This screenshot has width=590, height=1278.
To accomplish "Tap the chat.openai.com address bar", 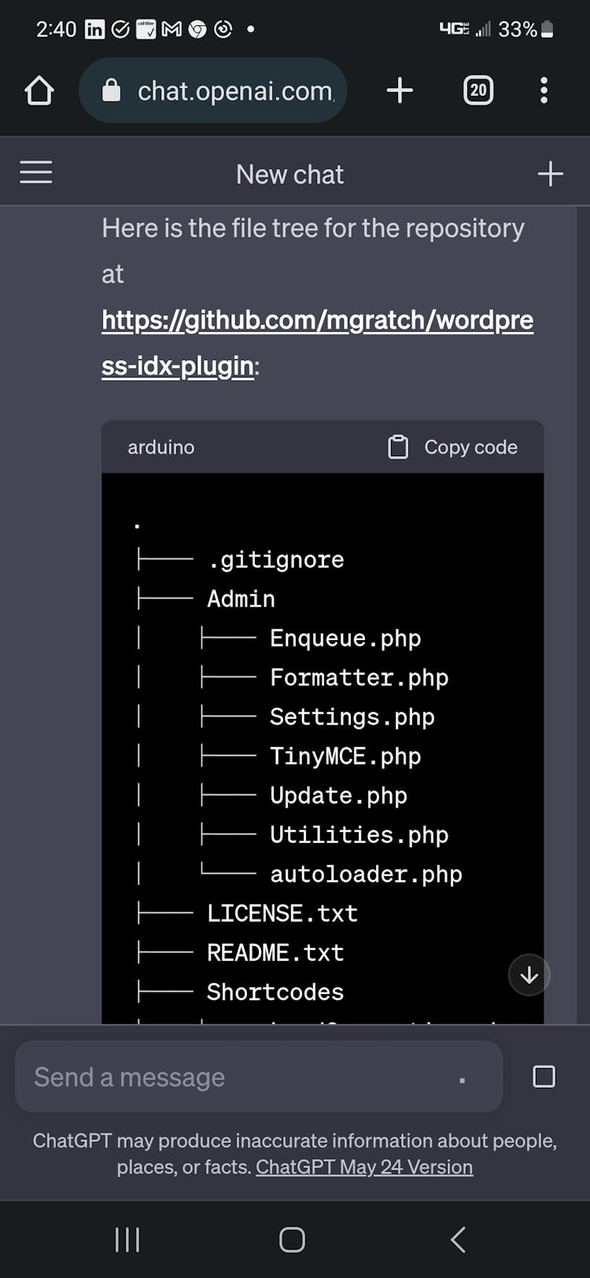I will [234, 91].
